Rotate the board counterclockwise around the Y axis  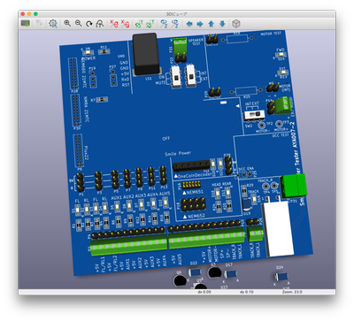coord(150,24)
